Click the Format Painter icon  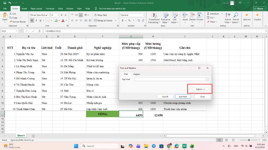point(11,22)
